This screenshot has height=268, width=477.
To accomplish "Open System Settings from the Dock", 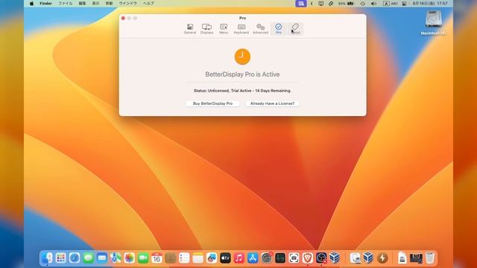I will point(267,258).
